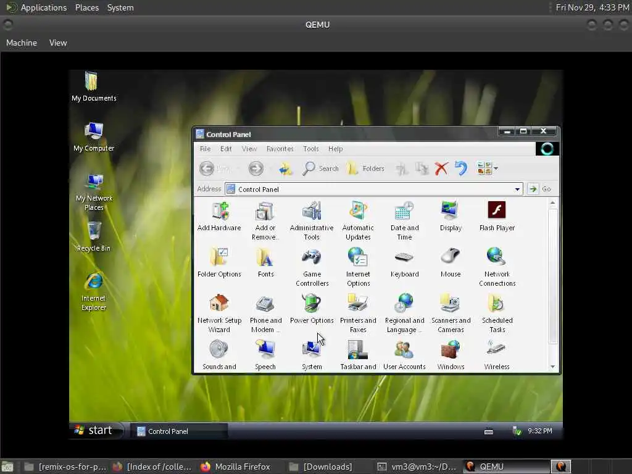Screen dimensions: 632x474
Task: Click the Up folder toolbar icon
Action: pyautogui.click(x=286, y=168)
